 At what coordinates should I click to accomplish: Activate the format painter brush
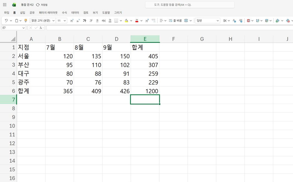pos(26,21)
